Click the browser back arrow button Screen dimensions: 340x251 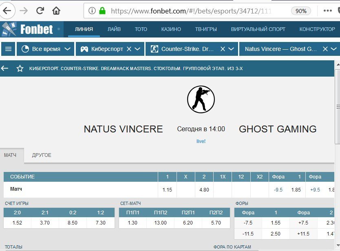7,11
